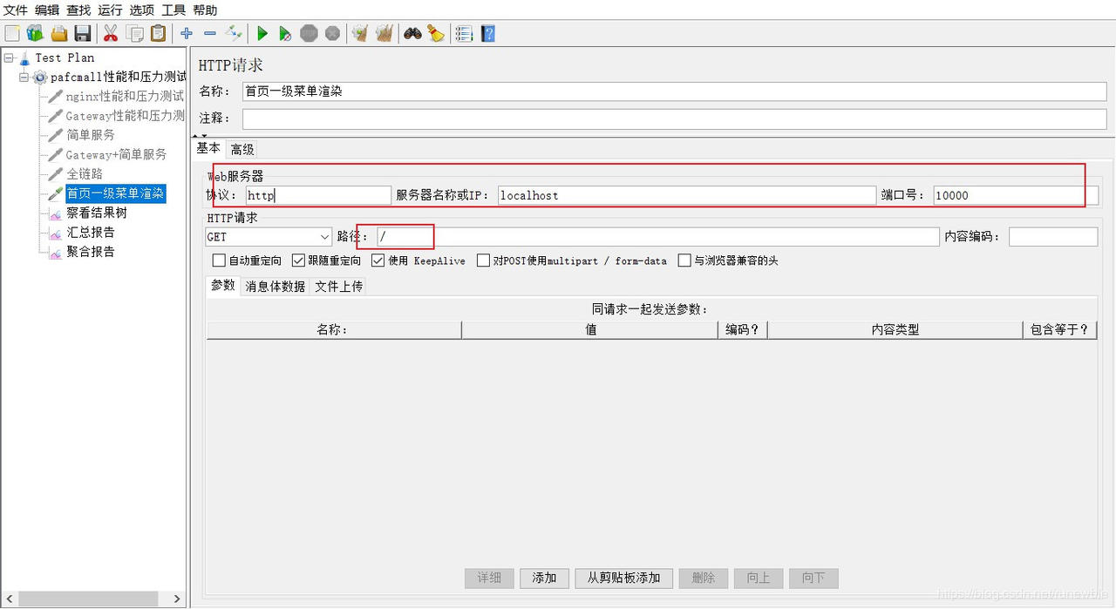Image resolution: width=1116 pixels, height=609 pixels.
Task: Select the 参数 tab
Action: (x=223, y=285)
